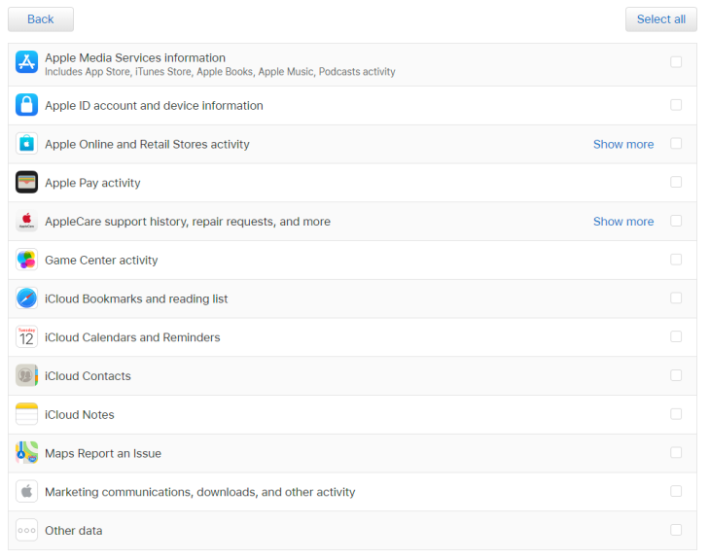Click the Safari compass bookmarks icon
The image size is (710, 560).
click(x=26, y=298)
